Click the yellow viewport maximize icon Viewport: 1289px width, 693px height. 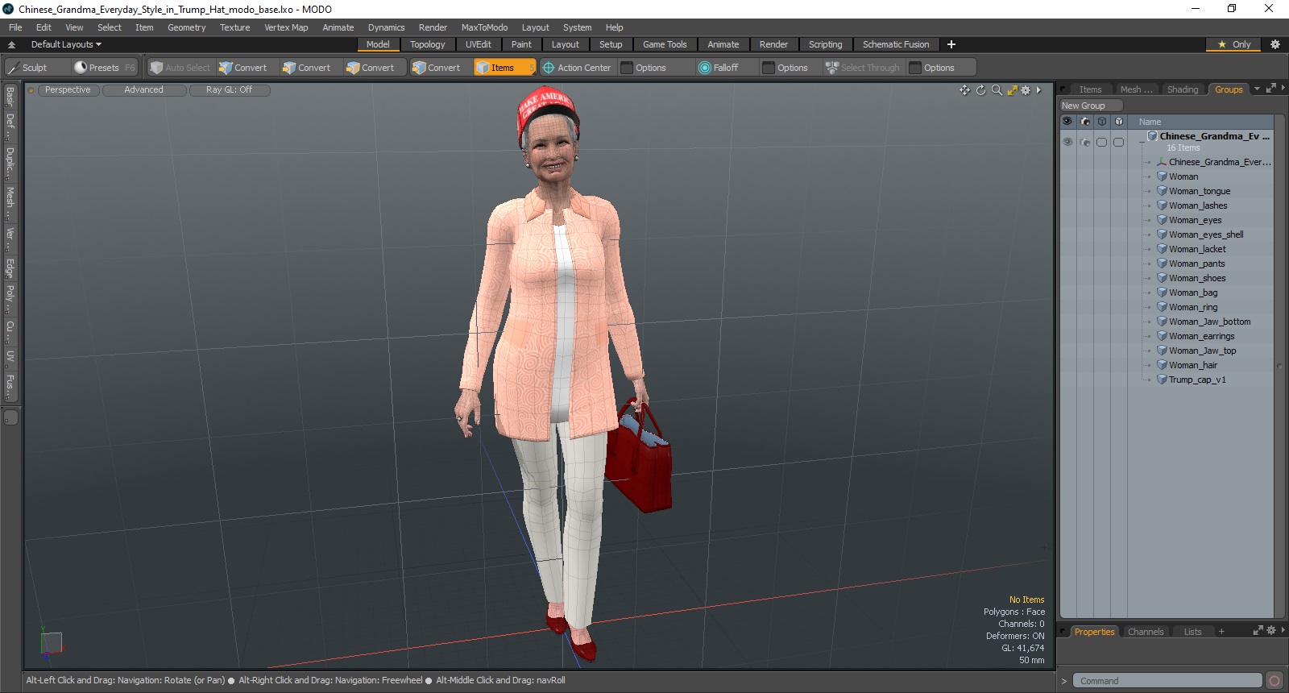(1013, 90)
